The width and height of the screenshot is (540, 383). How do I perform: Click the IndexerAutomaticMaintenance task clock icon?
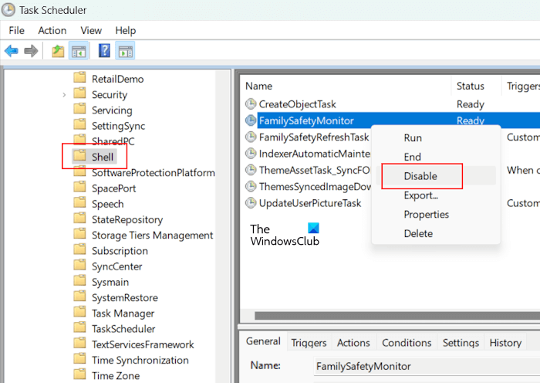click(x=251, y=153)
